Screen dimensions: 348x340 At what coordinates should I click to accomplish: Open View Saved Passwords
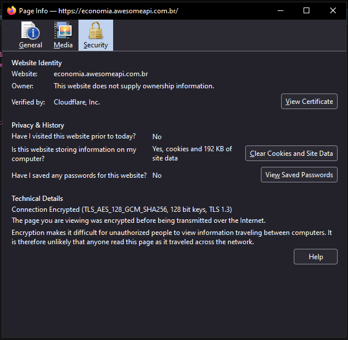[299, 175]
